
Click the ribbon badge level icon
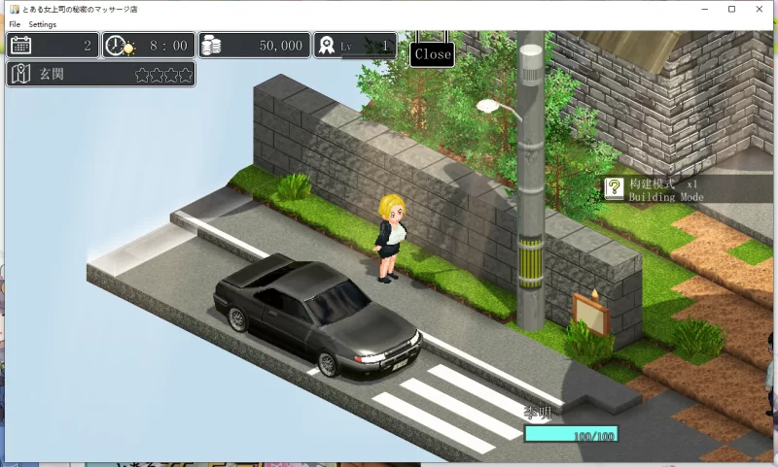[x=326, y=46]
